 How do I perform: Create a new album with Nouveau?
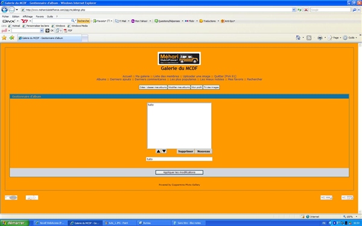(x=203, y=151)
